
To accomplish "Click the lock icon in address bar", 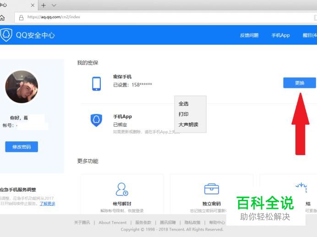I will (x=21, y=17).
